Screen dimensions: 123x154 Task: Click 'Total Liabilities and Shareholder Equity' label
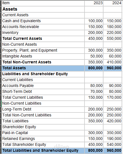[43, 151]
